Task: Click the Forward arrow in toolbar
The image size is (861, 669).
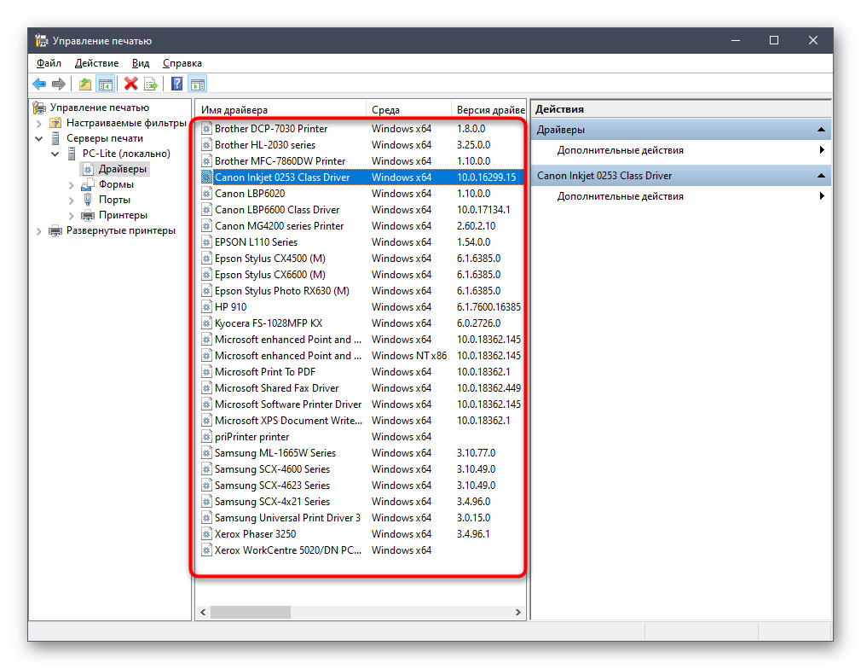Action: (x=59, y=84)
